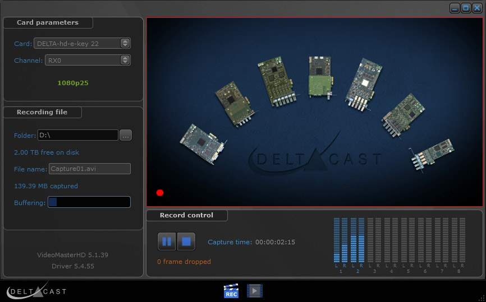Open the Channel dropdown showing RX0
486x302 pixels.
[88, 60]
